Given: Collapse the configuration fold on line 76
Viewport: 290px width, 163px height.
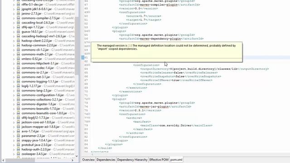Looking at the screenshot, I should tap(89, 114).
